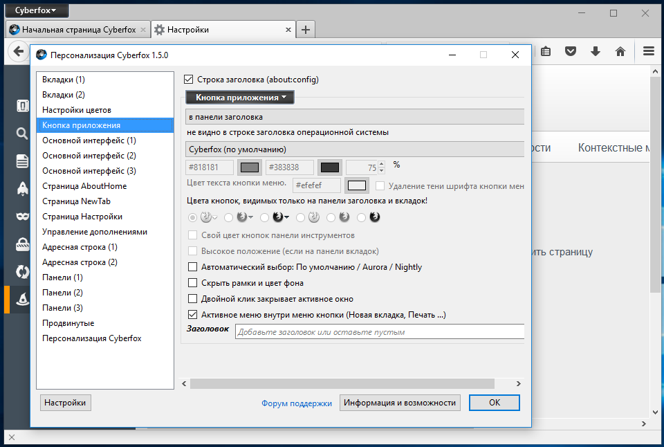This screenshot has height=447, width=664.
Task: Select the dark button without arrow radio option
Action: pos(361,217)
